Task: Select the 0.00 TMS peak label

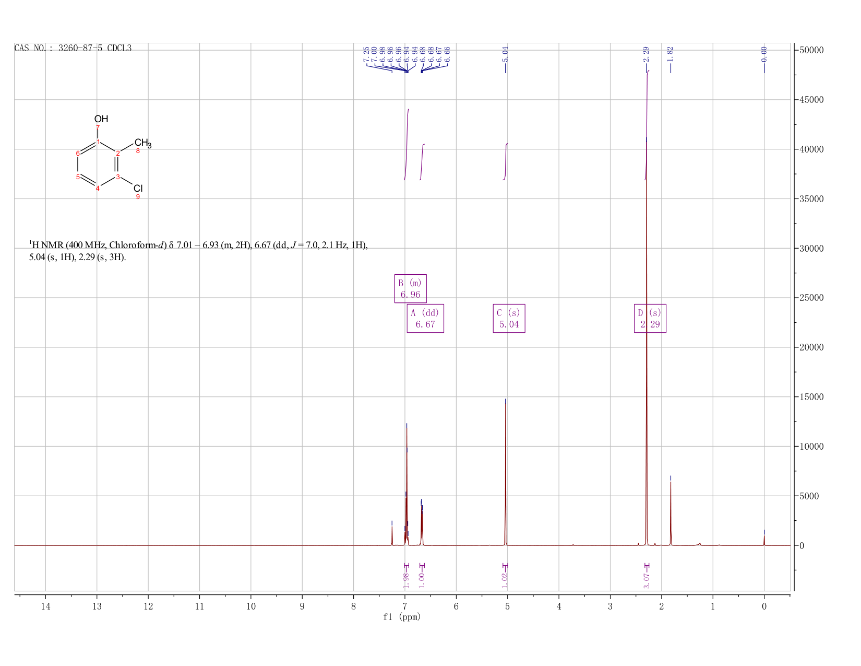Action: pyautogui.click(x=764, y=54)
